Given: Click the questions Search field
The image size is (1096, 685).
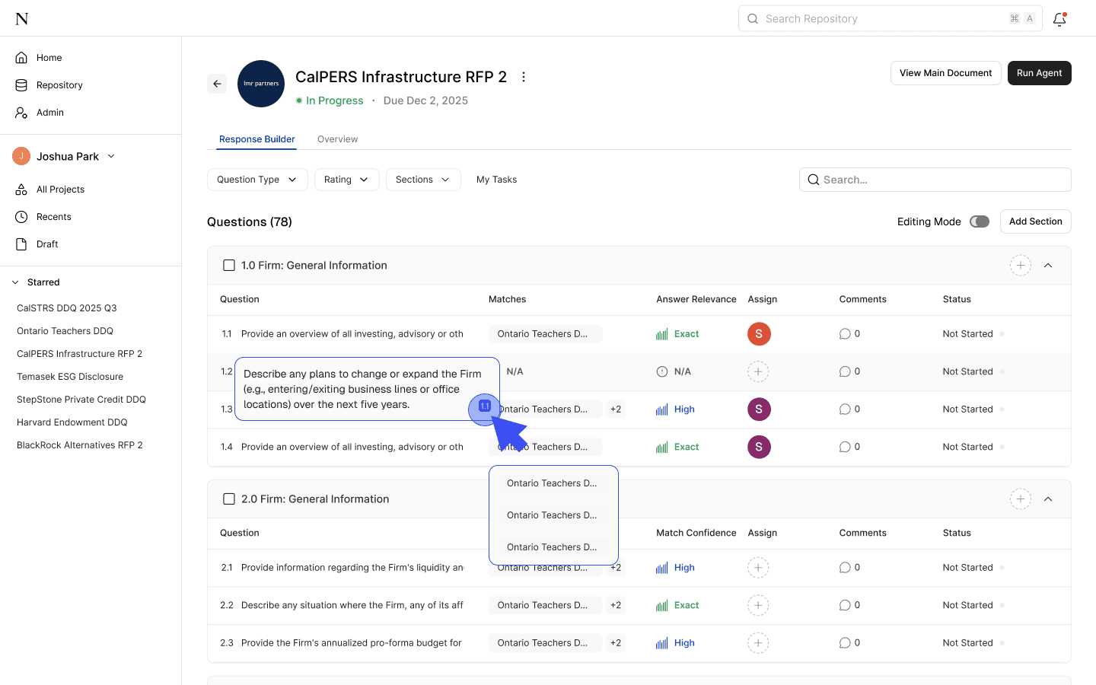Looking at the screenshot, I should point(935,180).
